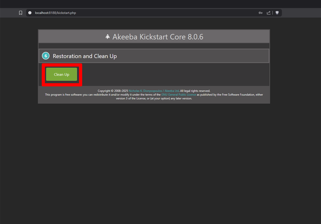321x224 pixels.
Task: Click 'This program is free software' text
Action: click(x=64, y=95)
